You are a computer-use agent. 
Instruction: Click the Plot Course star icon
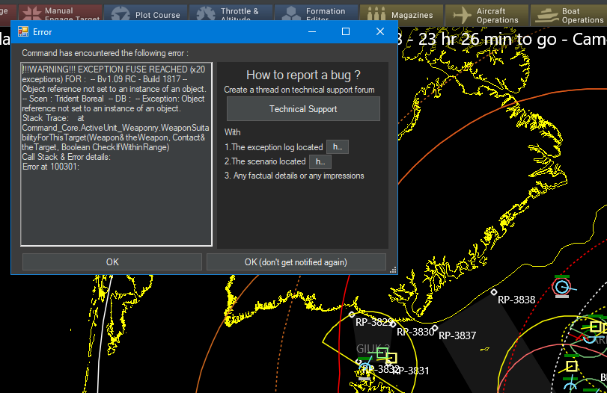(121, 15)
